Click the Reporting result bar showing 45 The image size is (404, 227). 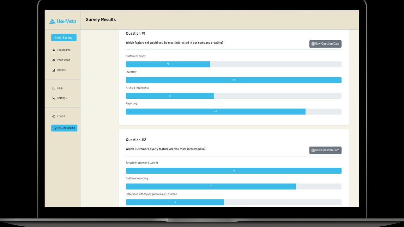(215, 112)
